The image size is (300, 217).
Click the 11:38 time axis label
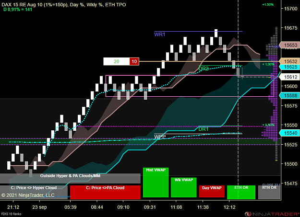(x=203, y=207)
